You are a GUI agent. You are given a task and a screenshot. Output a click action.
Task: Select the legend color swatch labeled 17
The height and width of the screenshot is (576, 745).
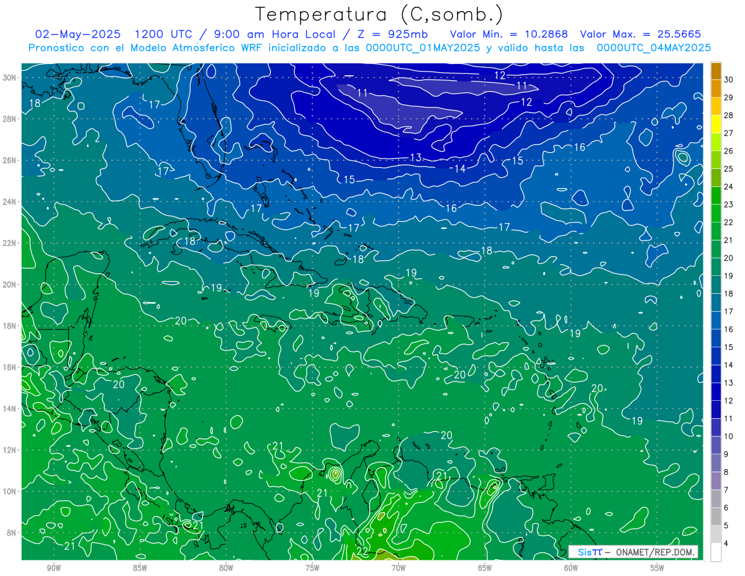(716, 303)
